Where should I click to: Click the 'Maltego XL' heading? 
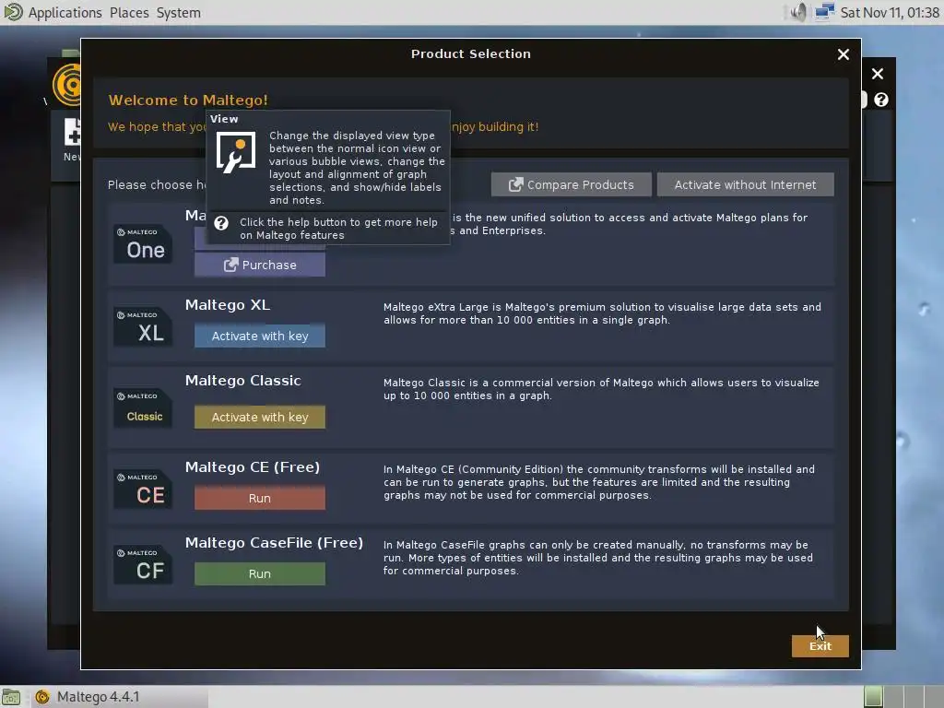click(x=228, y=305)
